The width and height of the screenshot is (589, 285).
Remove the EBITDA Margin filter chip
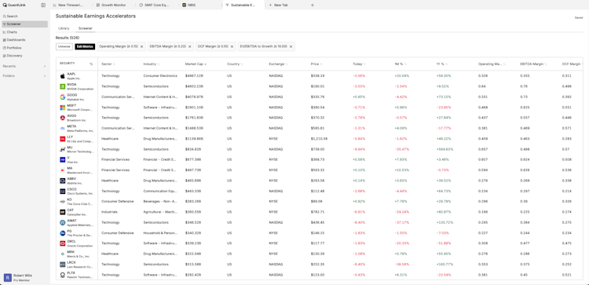(x=190, y=46)
